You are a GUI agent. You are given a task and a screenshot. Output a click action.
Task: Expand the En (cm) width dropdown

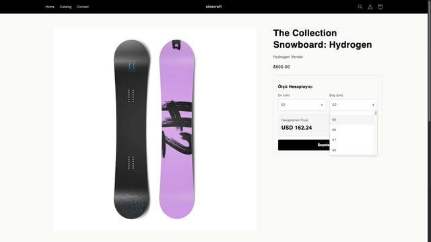pos(302,105)
